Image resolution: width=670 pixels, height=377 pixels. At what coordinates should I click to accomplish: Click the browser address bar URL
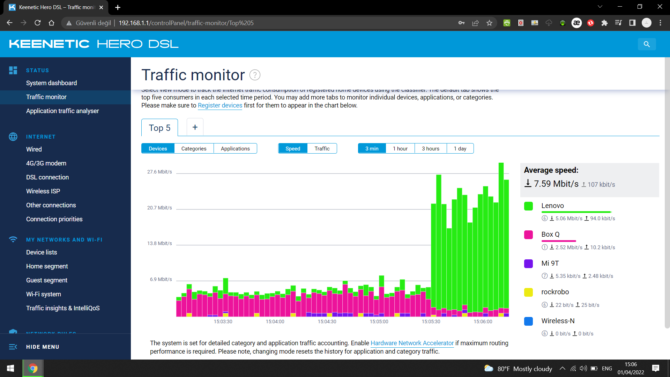186,23
